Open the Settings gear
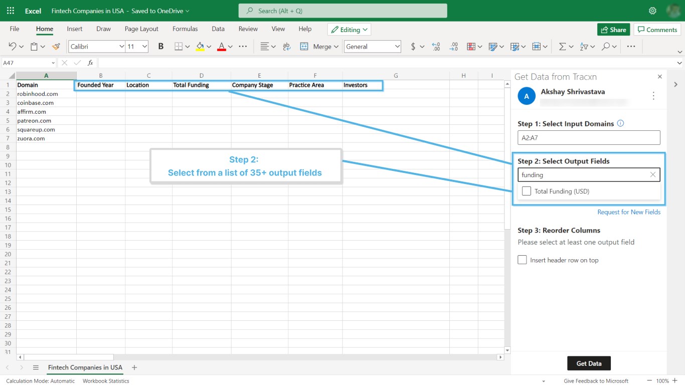 click(652, 11)
